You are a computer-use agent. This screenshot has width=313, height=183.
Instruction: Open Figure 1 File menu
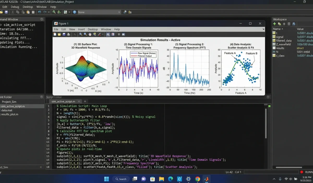pyautogui.click(x=56, y=29)
